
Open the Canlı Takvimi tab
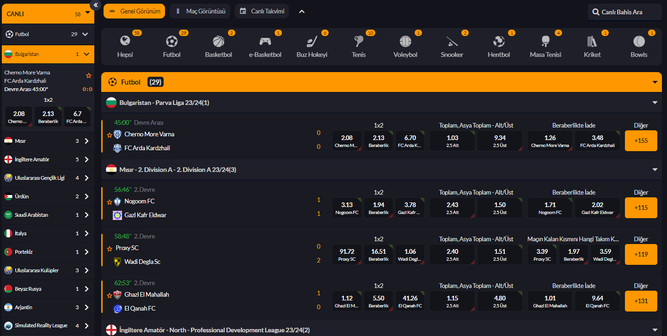(262, 11)
